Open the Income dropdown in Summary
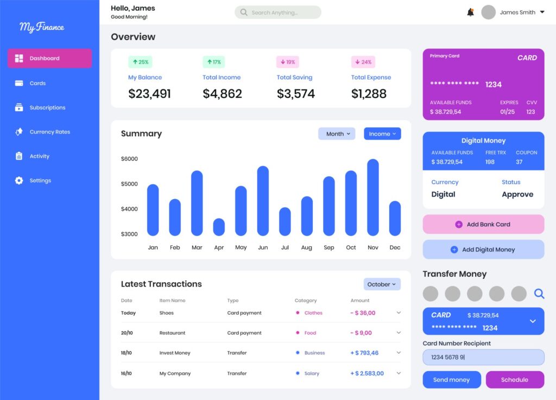The image size is (556, 400). click(382, 134)
